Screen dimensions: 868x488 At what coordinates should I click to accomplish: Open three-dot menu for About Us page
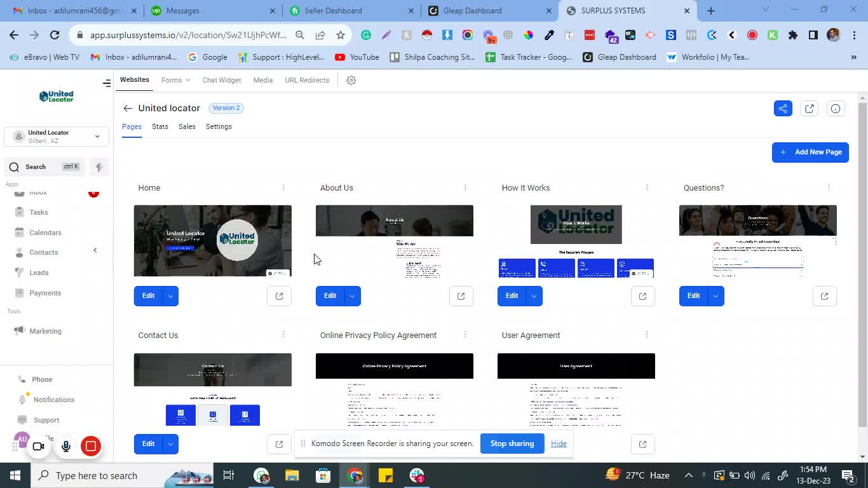click(x=465, y=187)
